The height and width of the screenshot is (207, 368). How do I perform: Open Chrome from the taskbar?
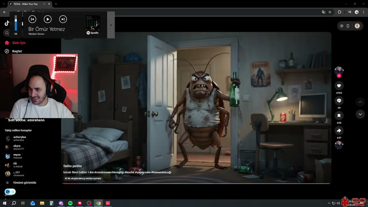pyautogui.click(x=99, y=203)
